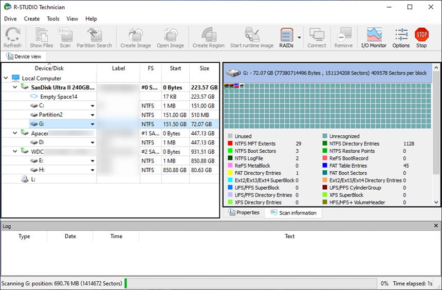Image resolution: width=442 pixels, height=290 pixels.
Task: Switch to the Device view tab
Action: 24,57
